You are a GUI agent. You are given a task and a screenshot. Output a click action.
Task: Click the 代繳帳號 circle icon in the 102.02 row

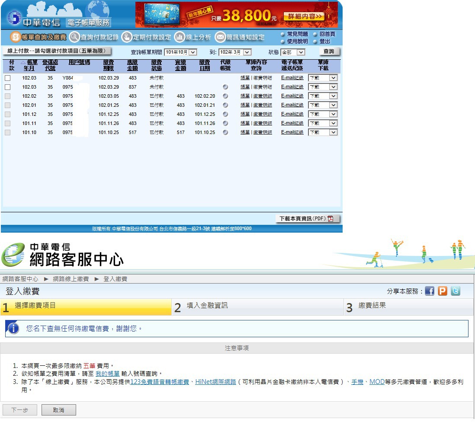click(225, 96)
